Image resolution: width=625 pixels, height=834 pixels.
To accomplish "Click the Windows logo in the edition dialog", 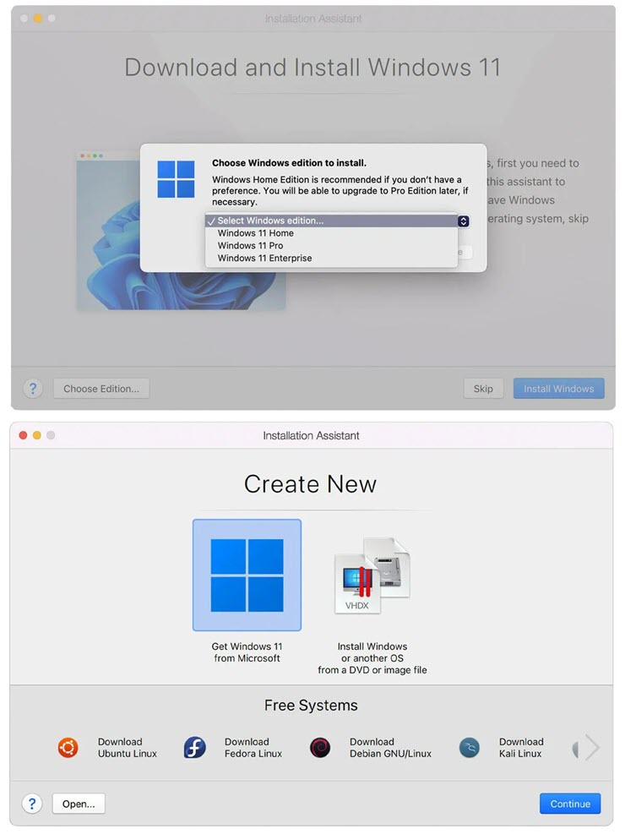I will point(176,179).
